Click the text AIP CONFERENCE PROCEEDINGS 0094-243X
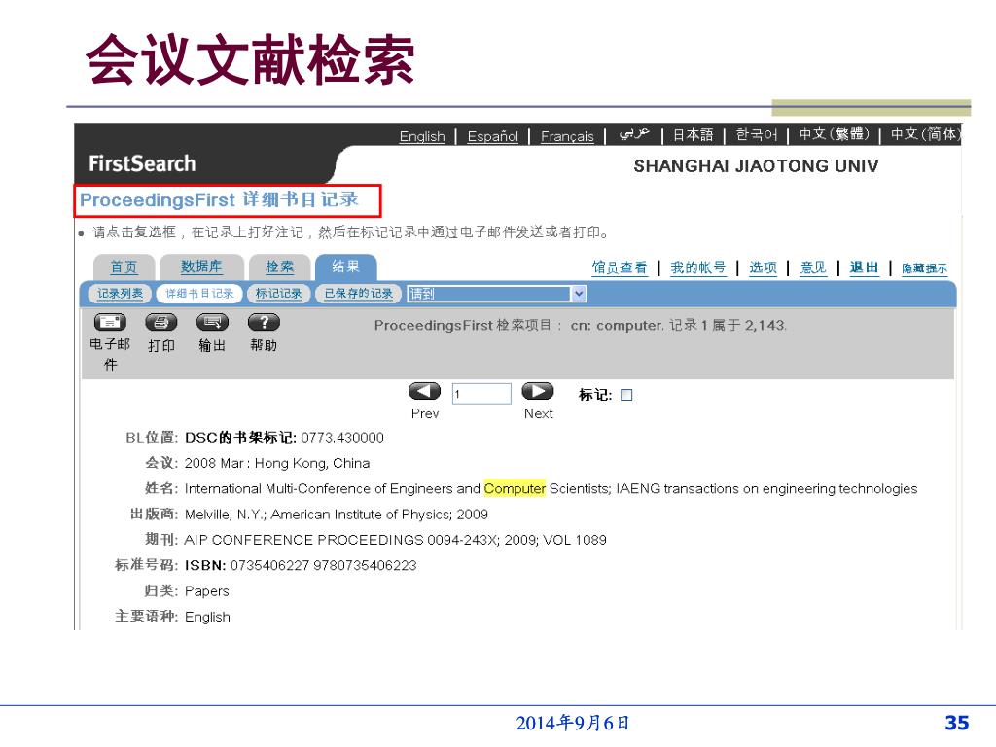996x747 pixels. (340, 540)
